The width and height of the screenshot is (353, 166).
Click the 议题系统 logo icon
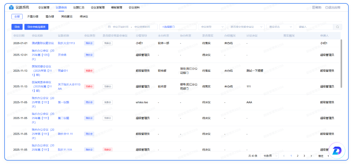point(11,7)
